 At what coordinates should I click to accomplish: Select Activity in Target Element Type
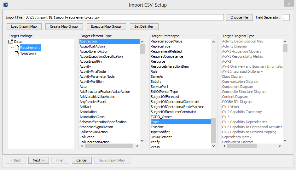tap(85, 66)
